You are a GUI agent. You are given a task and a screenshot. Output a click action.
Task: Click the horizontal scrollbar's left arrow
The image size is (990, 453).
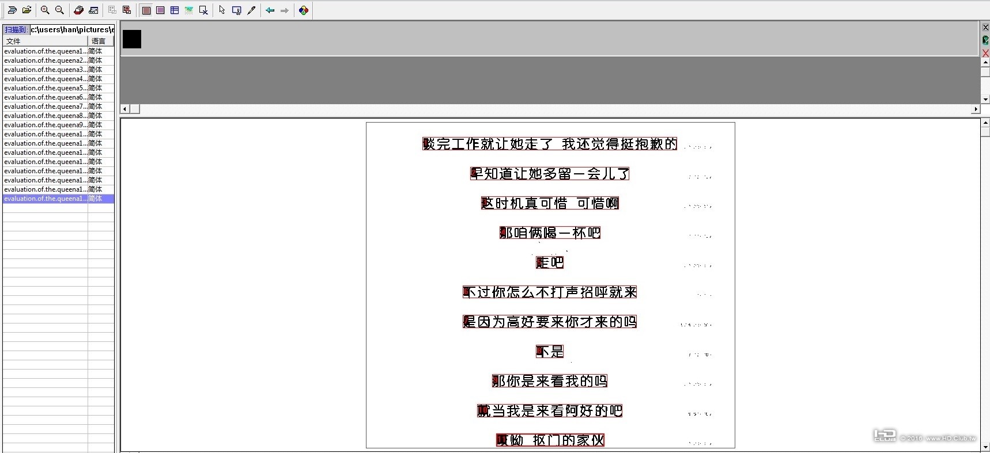(x=124, y=109)
